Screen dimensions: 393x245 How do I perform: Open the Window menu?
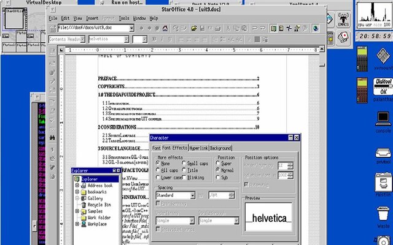point(139,18)
